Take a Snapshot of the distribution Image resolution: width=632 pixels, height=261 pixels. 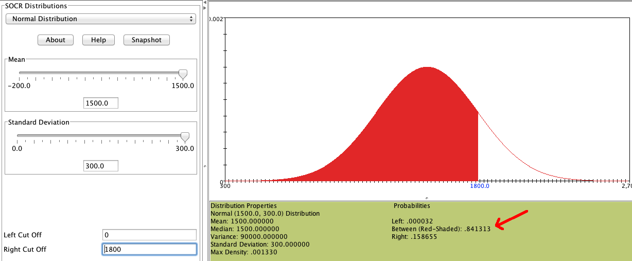tap(147, 40)
